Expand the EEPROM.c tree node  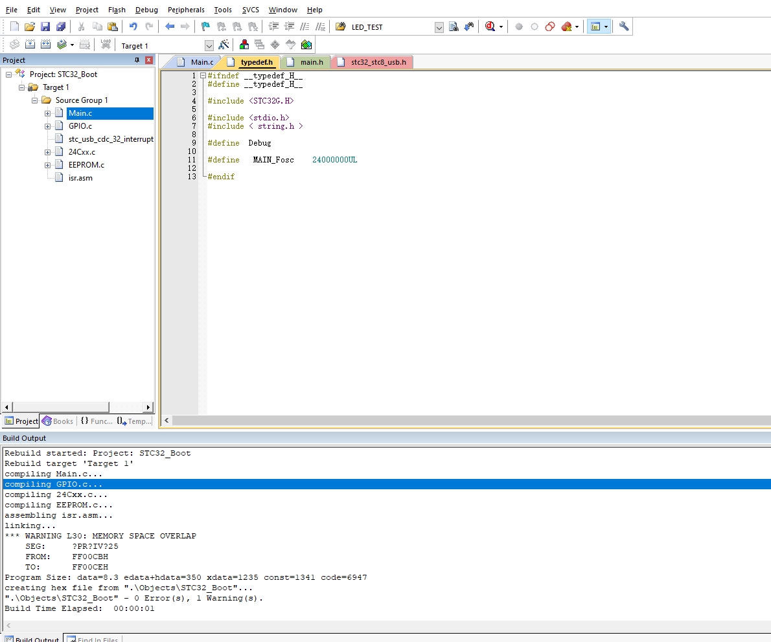tap(48, 165)
